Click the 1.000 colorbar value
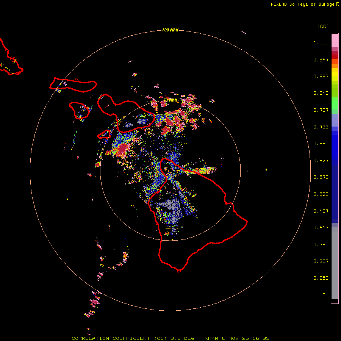 (321, 42)
